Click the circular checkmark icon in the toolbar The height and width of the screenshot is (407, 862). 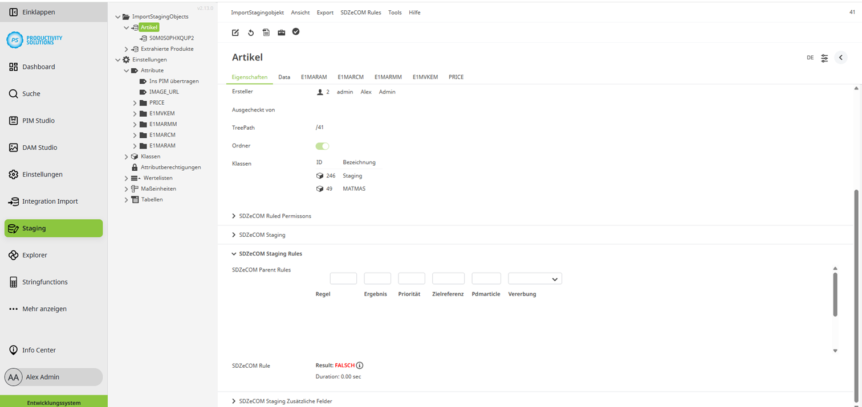(296, 32)
